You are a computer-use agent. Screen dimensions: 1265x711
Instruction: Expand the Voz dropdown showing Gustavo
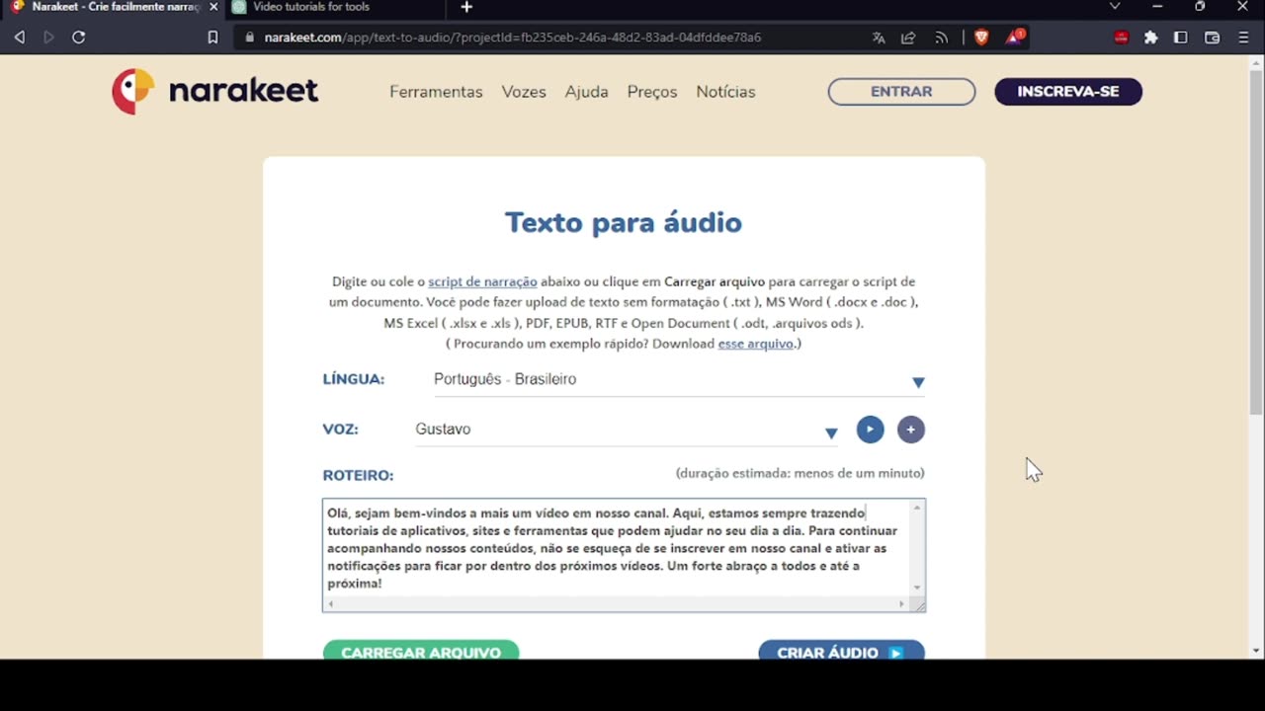click(627, 431)
